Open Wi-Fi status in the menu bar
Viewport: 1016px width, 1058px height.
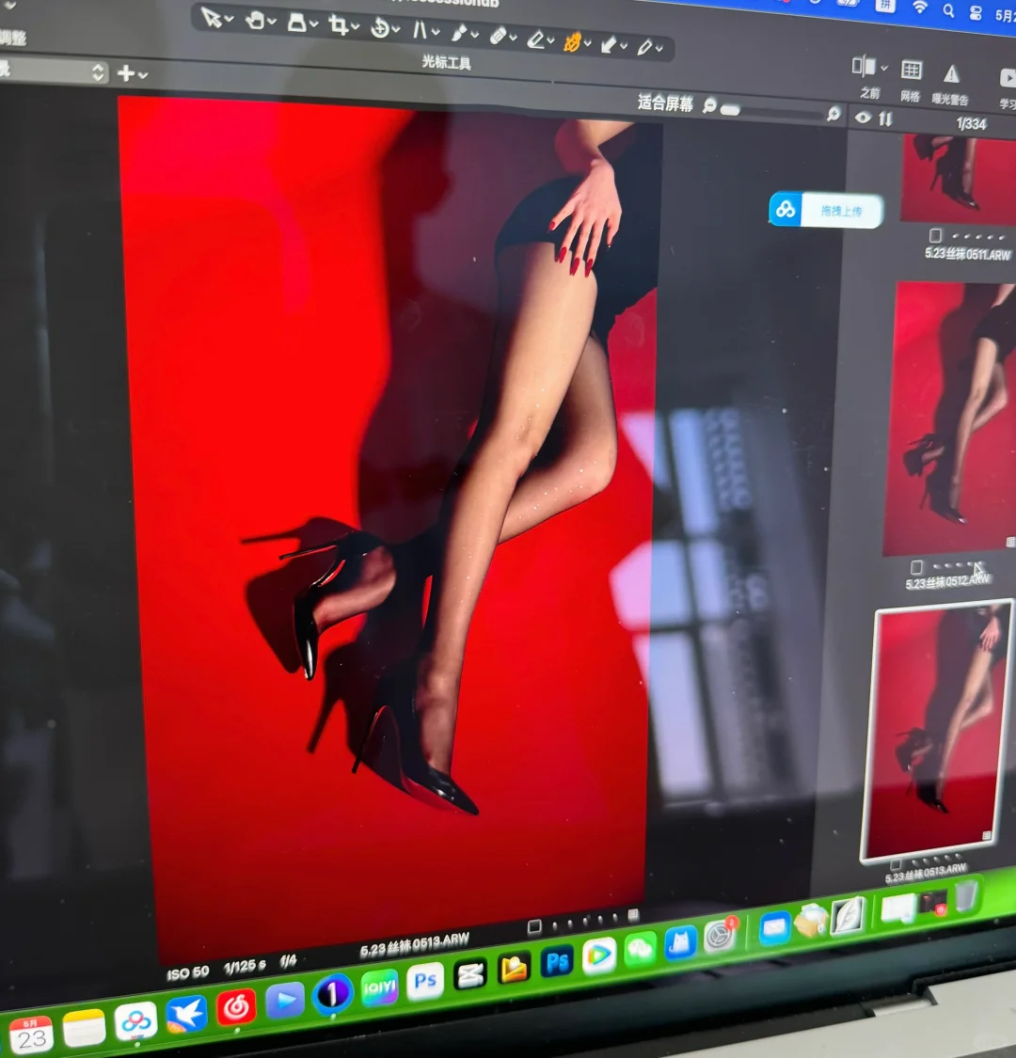919,7
